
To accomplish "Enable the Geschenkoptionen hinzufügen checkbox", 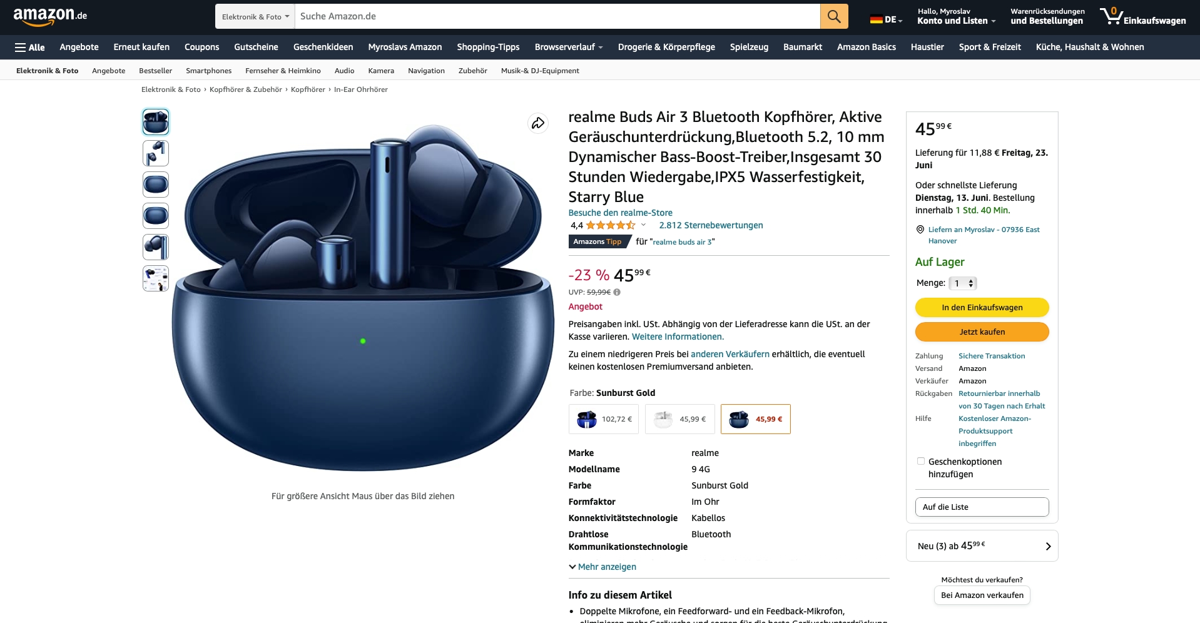I will 920,461.
